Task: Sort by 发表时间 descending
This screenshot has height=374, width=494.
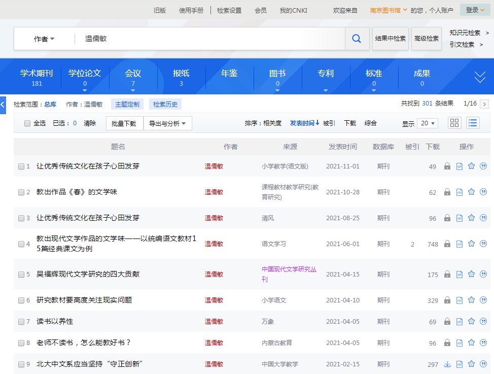Action: [304, 123]
